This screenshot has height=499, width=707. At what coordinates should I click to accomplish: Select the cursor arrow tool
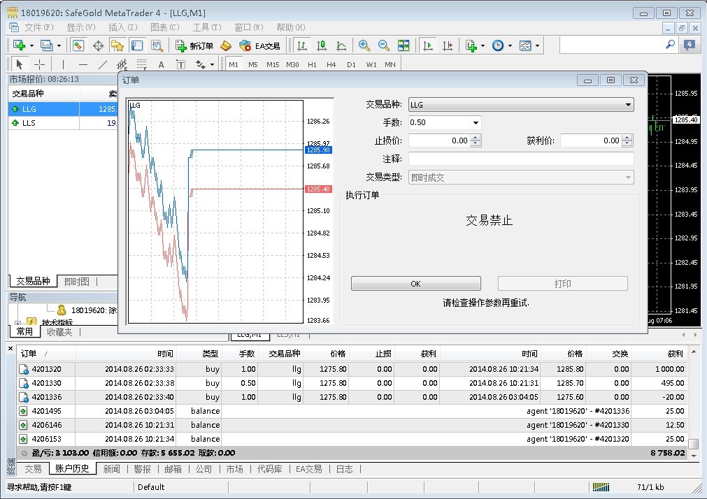(19, 64)
